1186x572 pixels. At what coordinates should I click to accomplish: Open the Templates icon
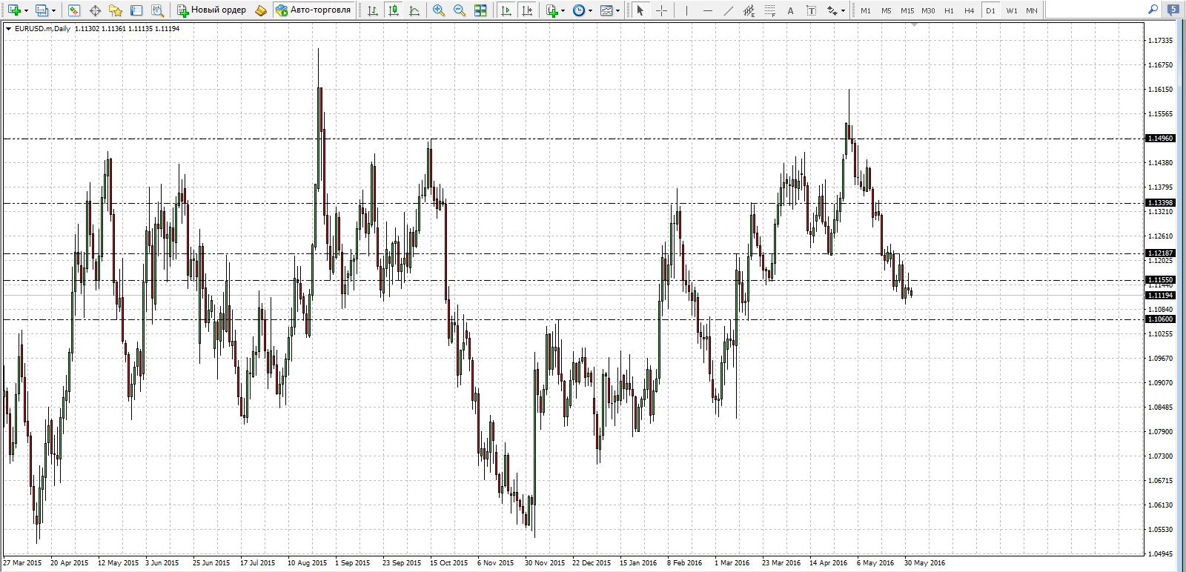[606, 10]
